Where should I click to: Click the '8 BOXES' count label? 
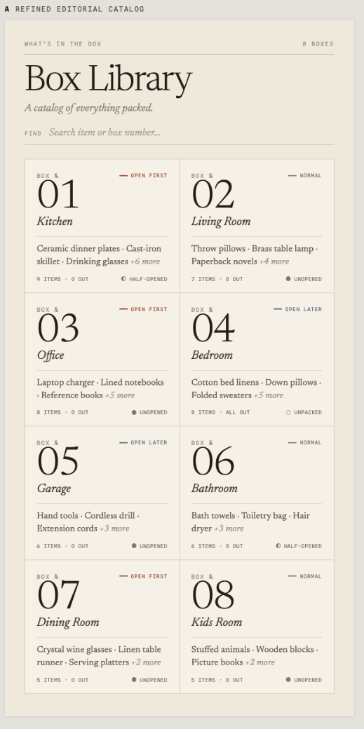[x=318, y=44]
